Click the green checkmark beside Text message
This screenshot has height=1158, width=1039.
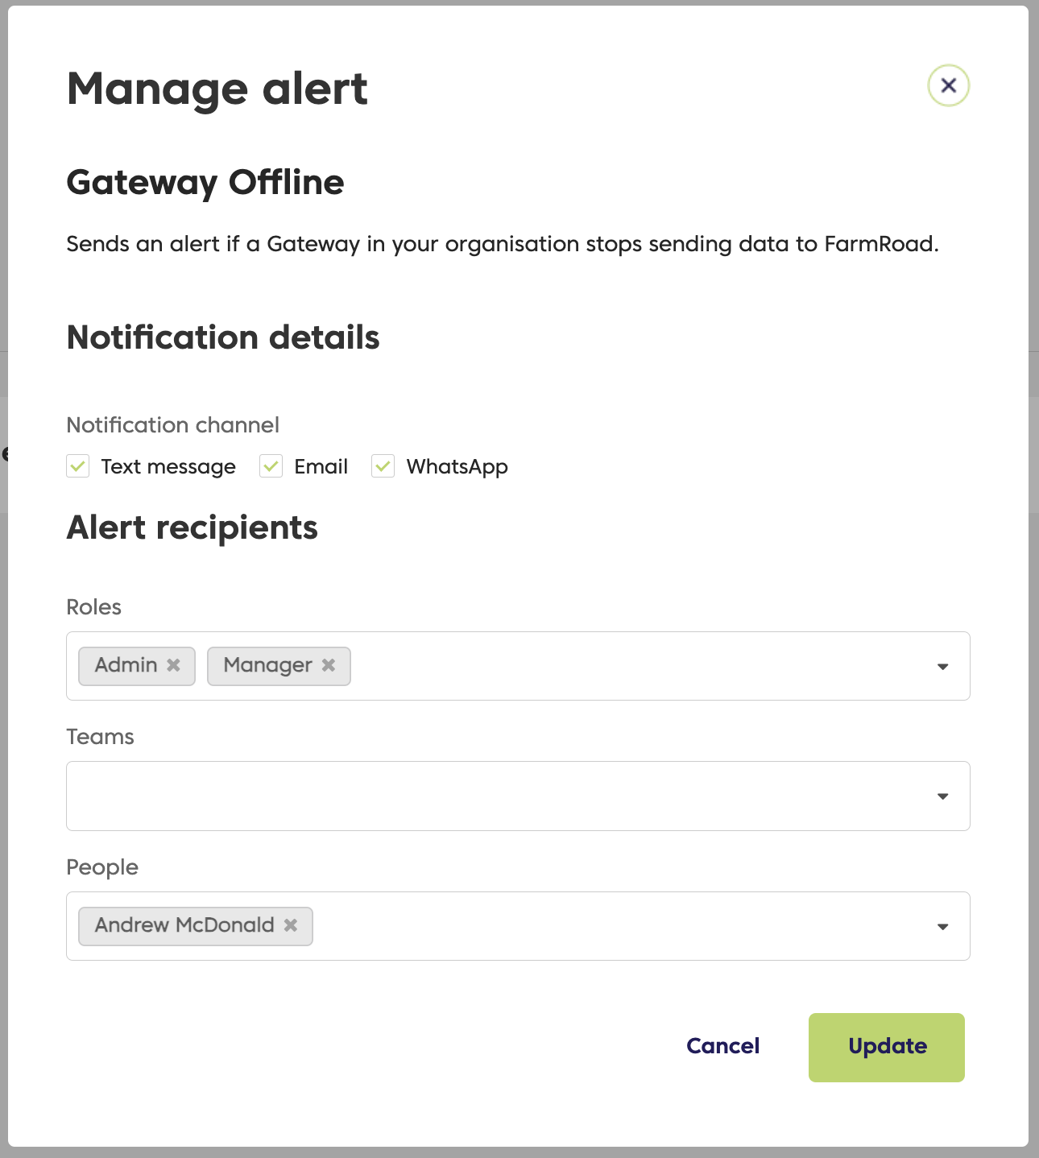click(x=77, y=465)
